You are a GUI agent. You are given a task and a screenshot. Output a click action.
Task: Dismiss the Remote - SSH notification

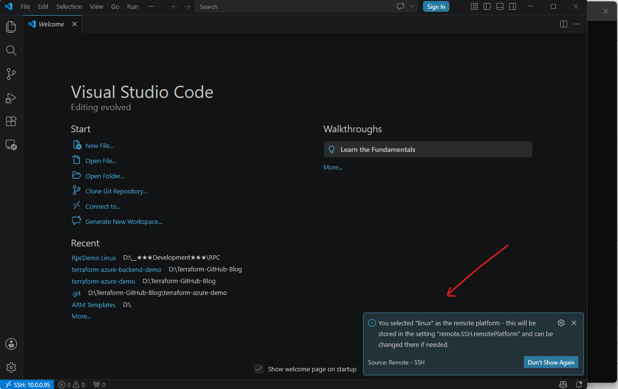click(574, 323)
